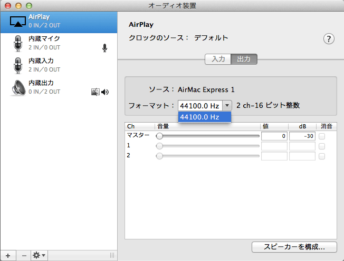Click the channel 1 dB field

click(x=302, y=146)
